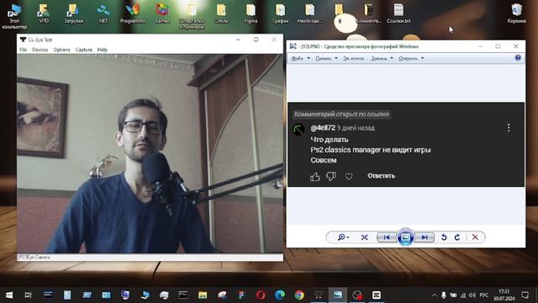The height and width of the screenshot is (303, 538).
Task: Click the comment text mentioning Ps2 classics manager
Action: (370, 150)
